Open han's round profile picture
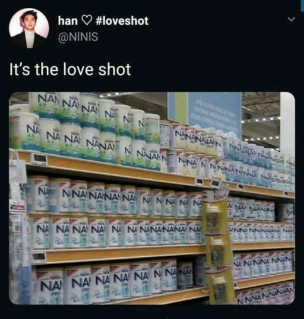The height and width of the screenshot is (319, 304). (x=29, y=28)
